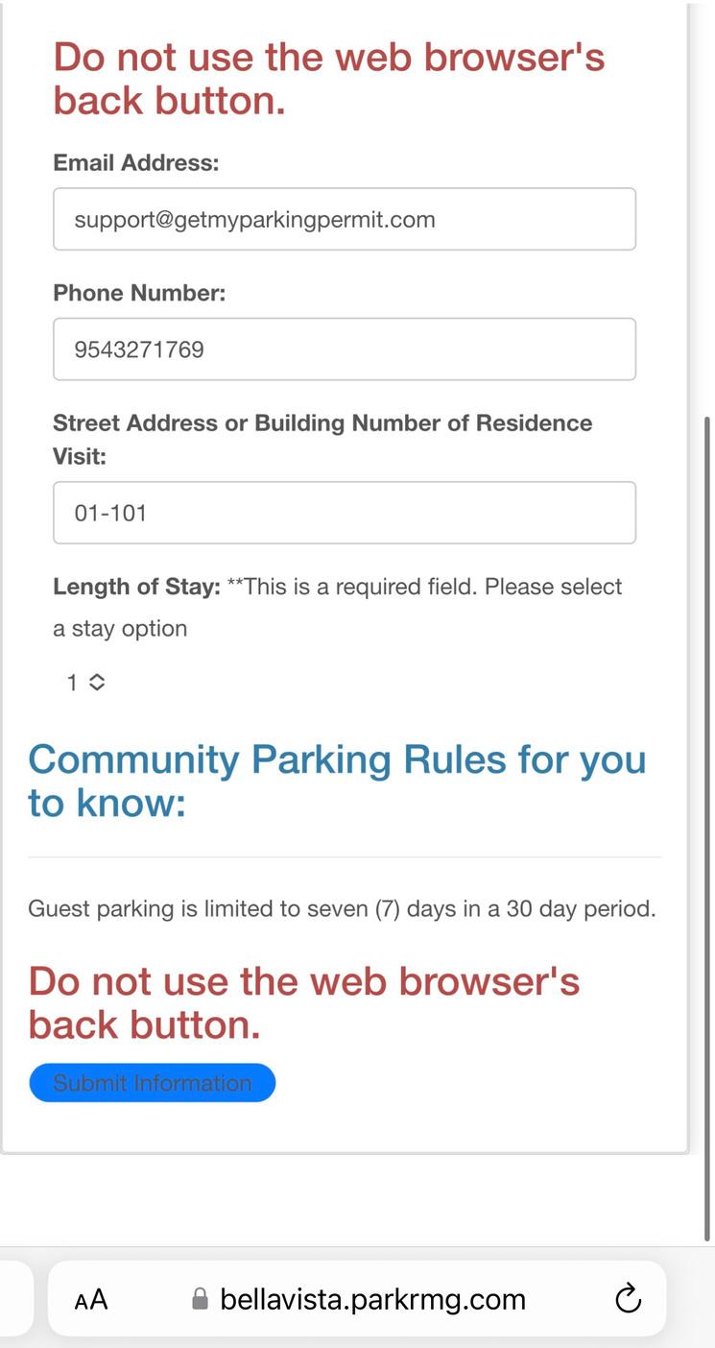The image size is (715, 1348).
Task: Click into the Phone Number field
Action: pyautogui.click(x=344, y=349)
